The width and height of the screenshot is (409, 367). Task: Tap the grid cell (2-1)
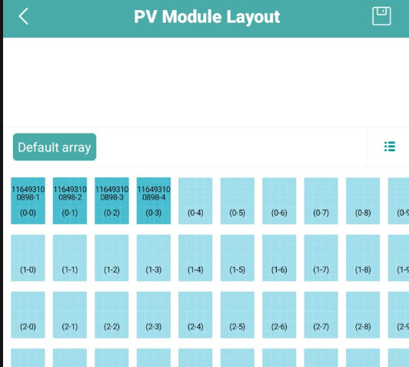(x=70, y=315)
